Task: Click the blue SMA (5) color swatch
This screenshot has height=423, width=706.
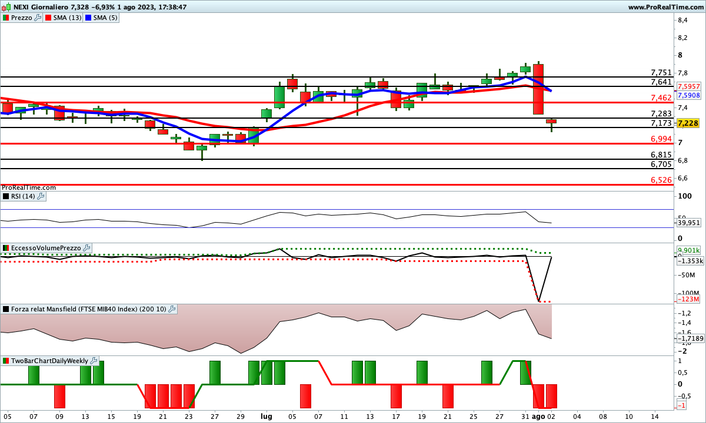Action: pyautogui.click(x=89, y=18)
